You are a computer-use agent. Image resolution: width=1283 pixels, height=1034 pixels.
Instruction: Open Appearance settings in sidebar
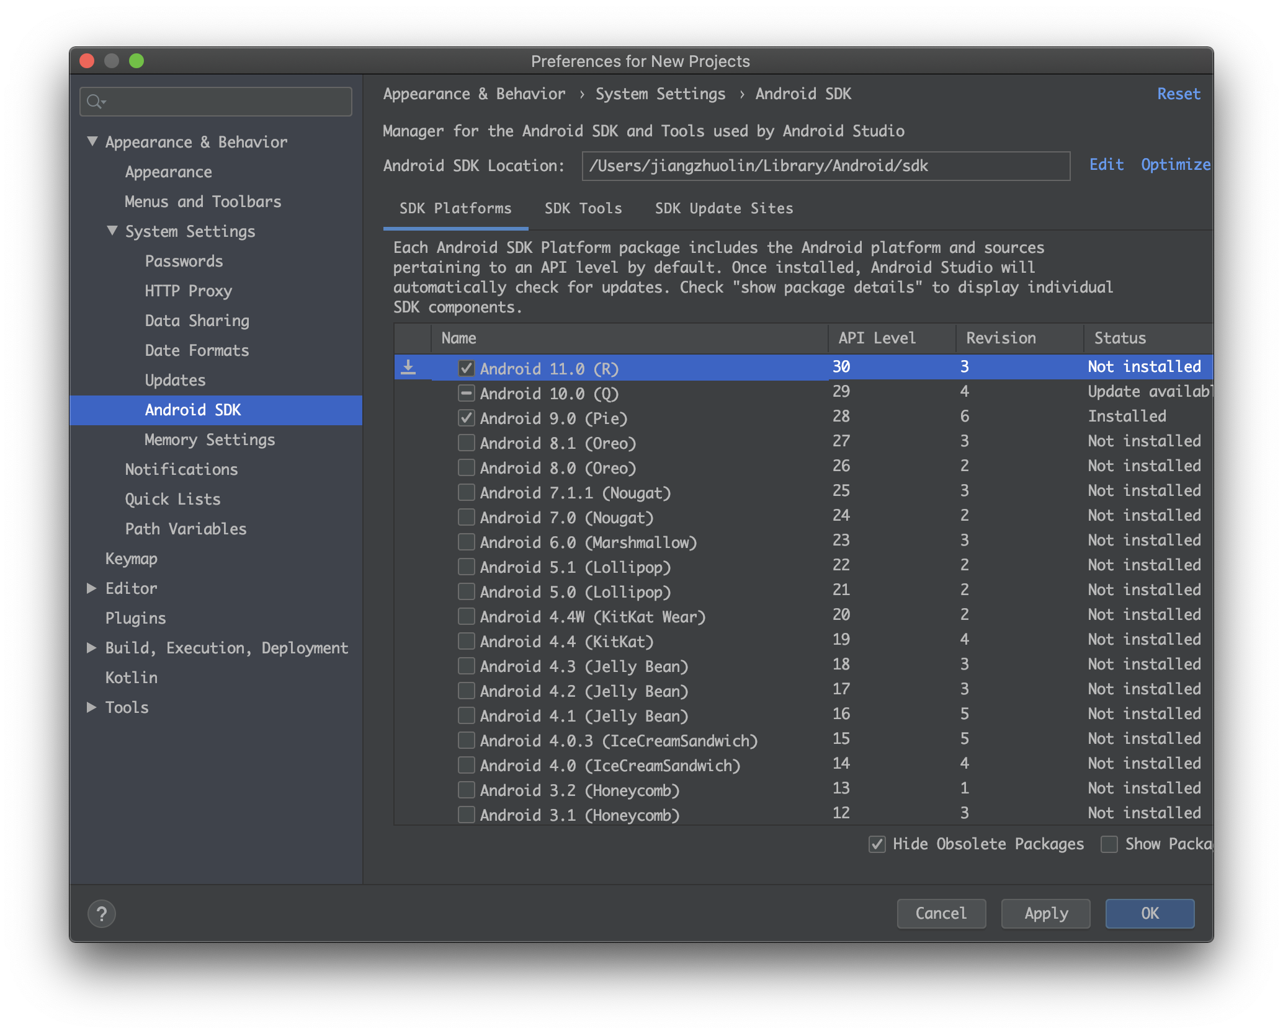(x=168, y=172)
